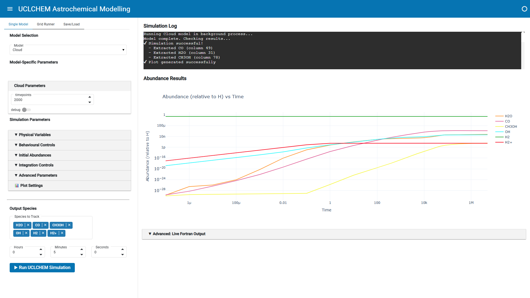Viewport: 530px width, 298px height.
Task: Expand Initial Abundances section
Action: 70,155
